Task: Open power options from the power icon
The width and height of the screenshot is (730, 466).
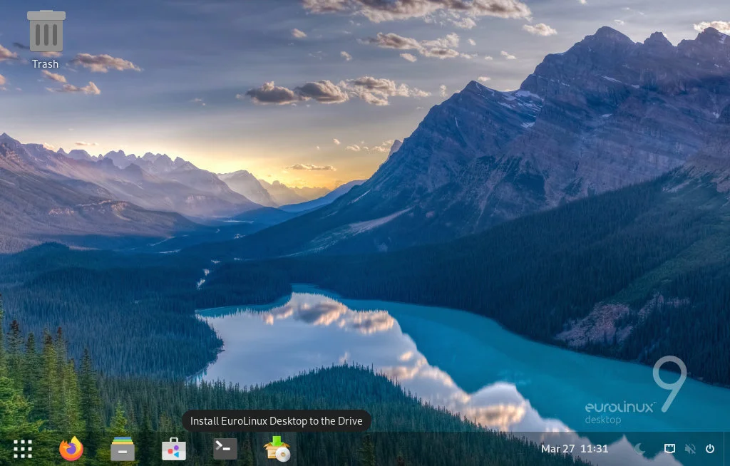Action: tap(711, 449)
